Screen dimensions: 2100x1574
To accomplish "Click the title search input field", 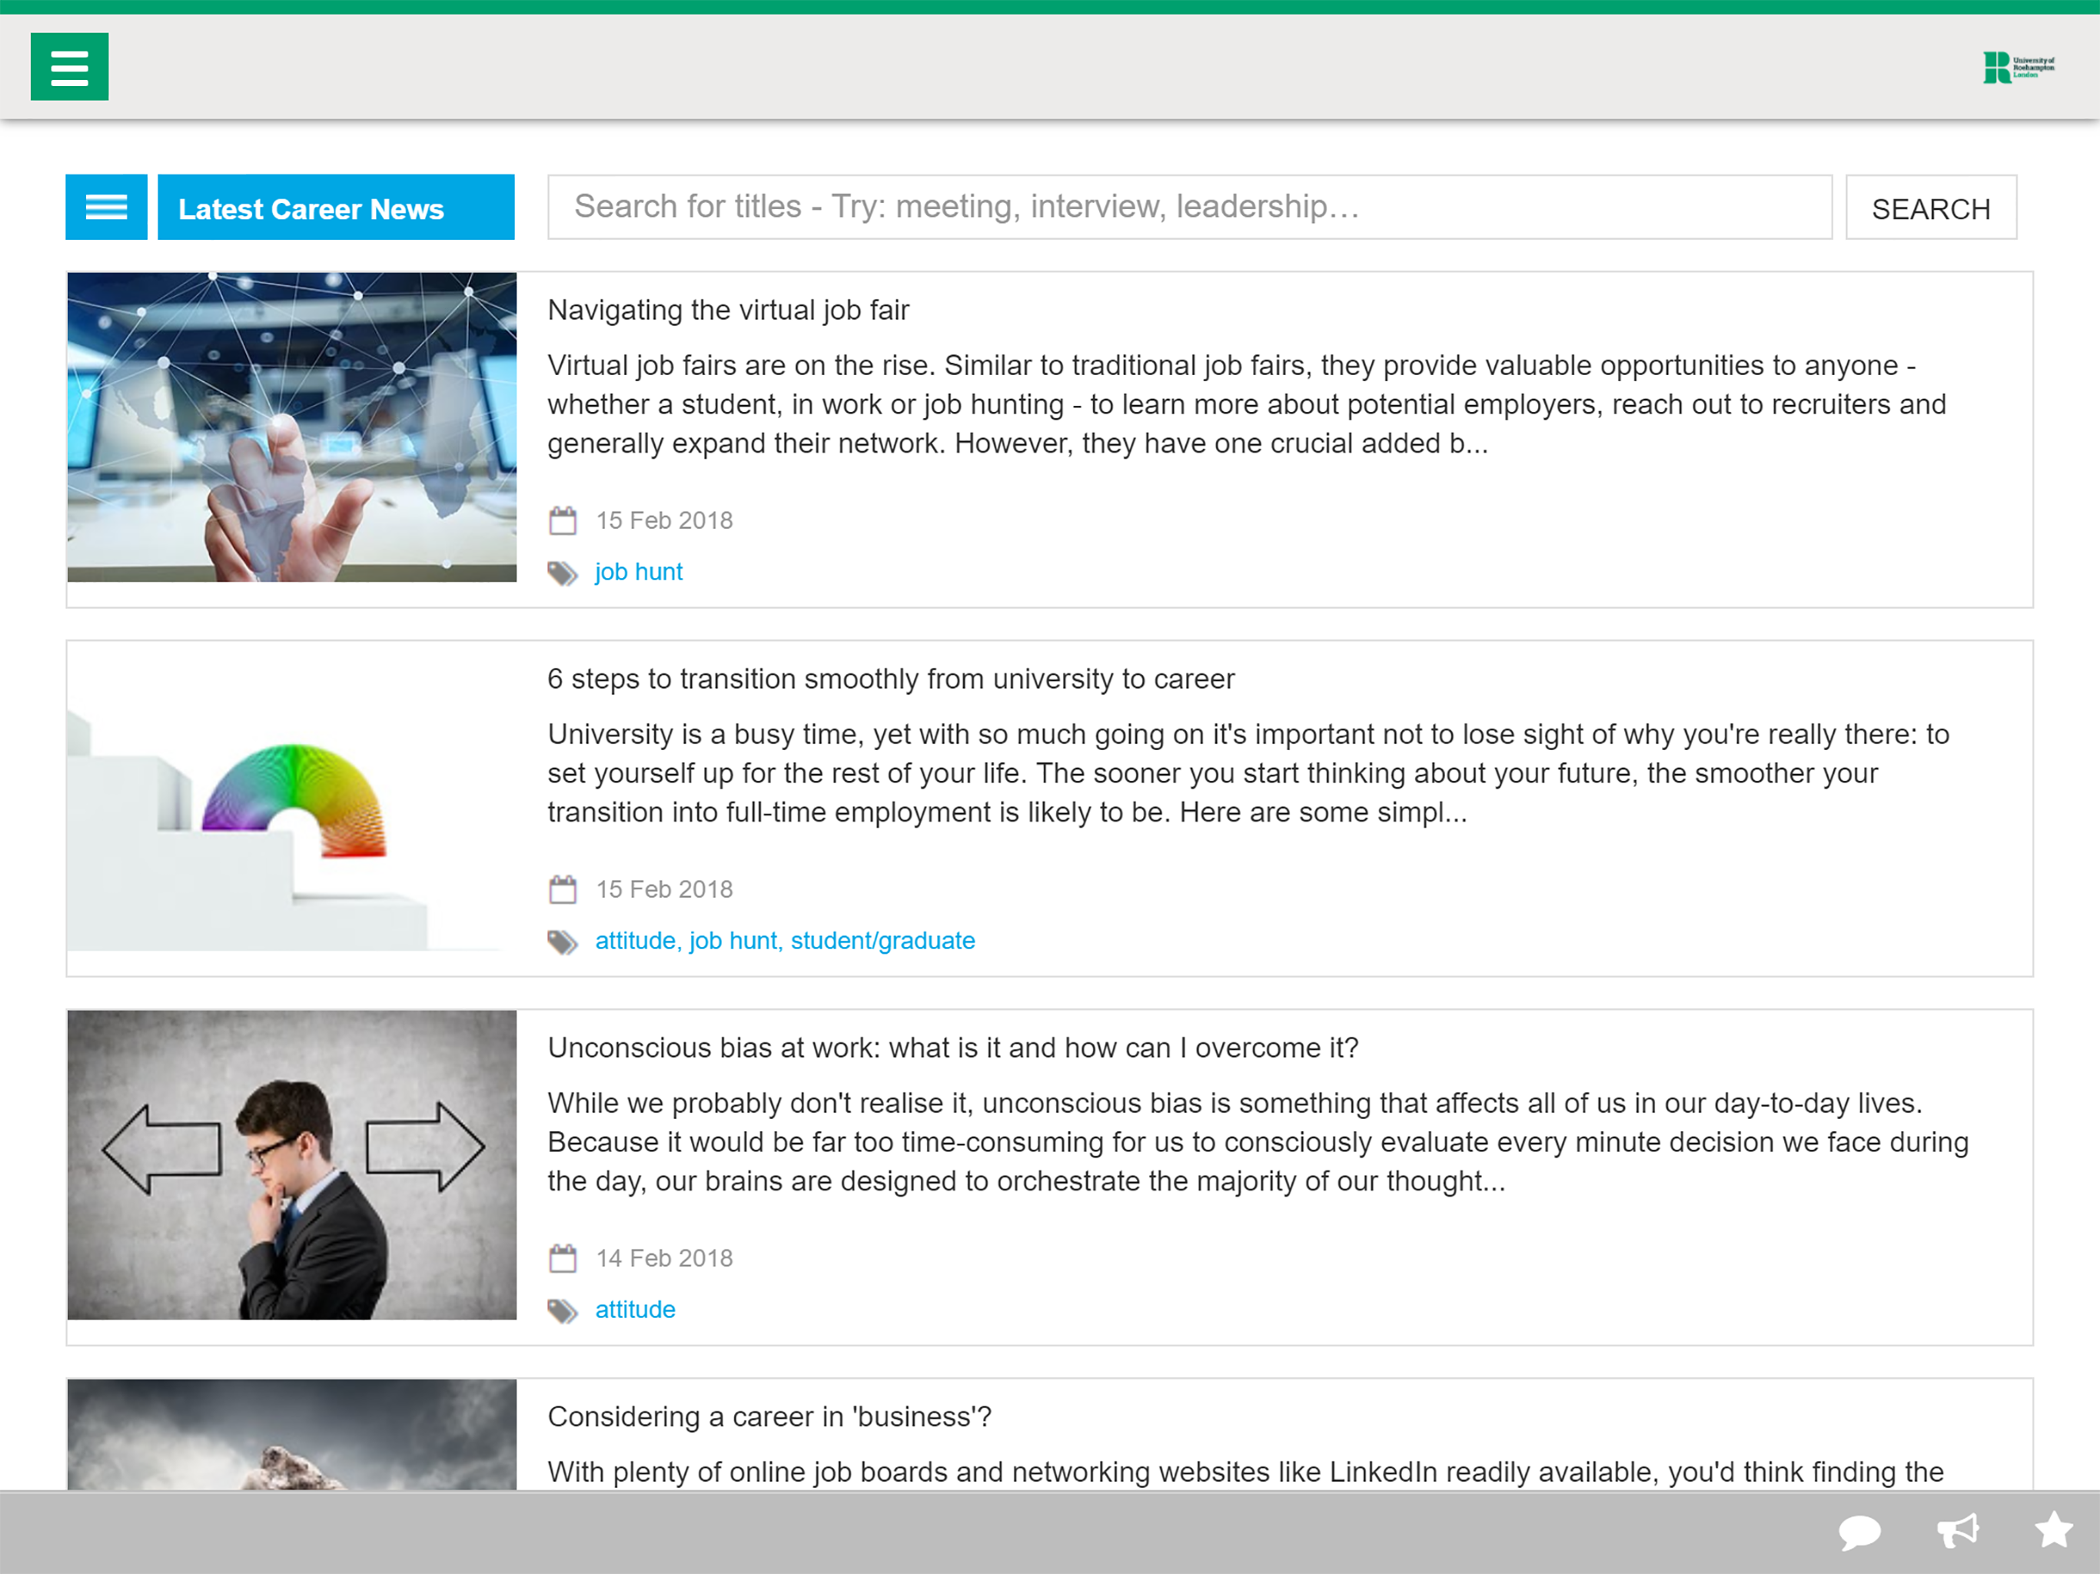I will [1190, 207].
